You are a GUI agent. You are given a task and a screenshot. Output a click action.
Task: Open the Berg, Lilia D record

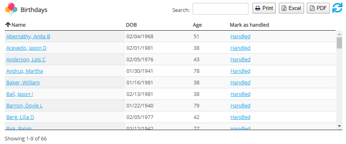click(20, 117)
